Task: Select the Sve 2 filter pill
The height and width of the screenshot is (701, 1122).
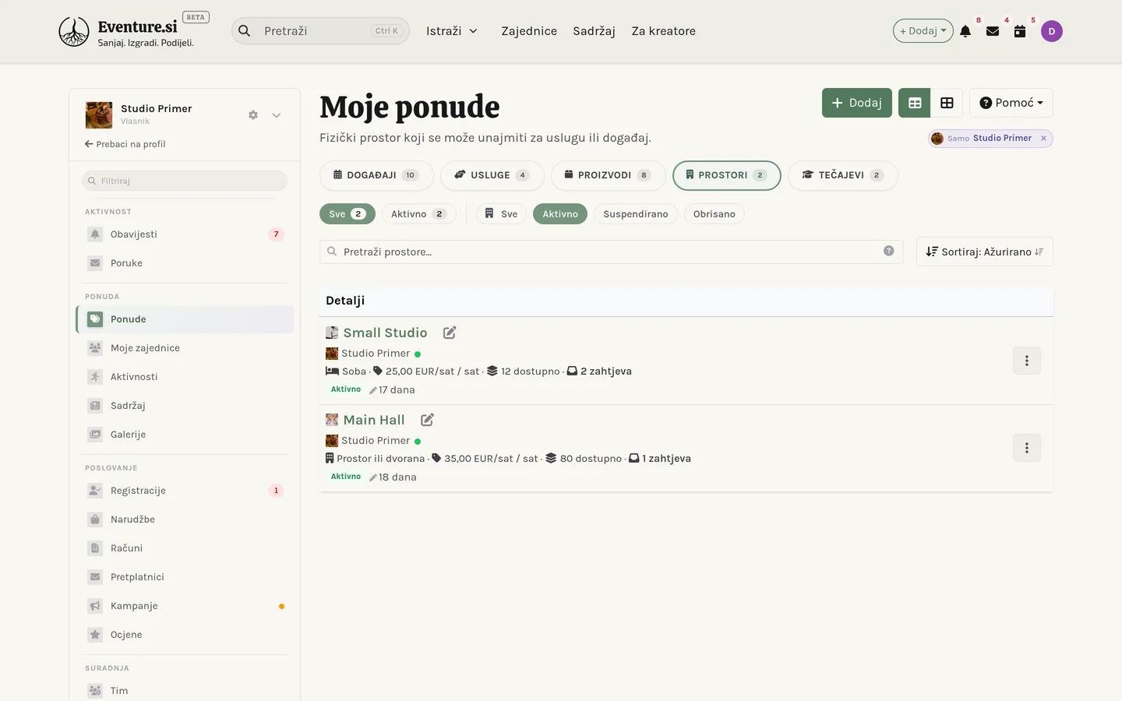Action: 348,214
